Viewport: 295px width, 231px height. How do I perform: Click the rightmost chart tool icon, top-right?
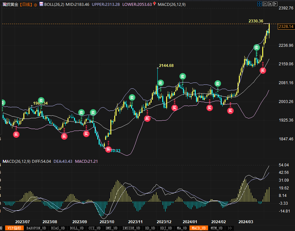(x=275, y=4)
